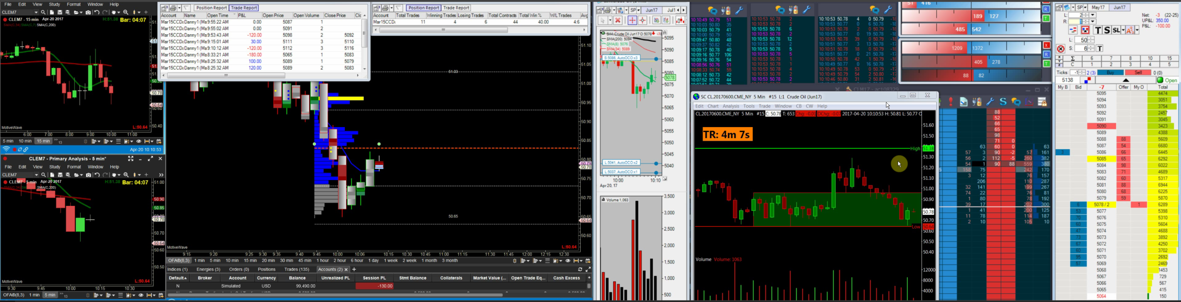This screenshot has width=1181, height=302.
Task: Toggle the large T button beside S in the order ladder
Action: [1098, 30]
